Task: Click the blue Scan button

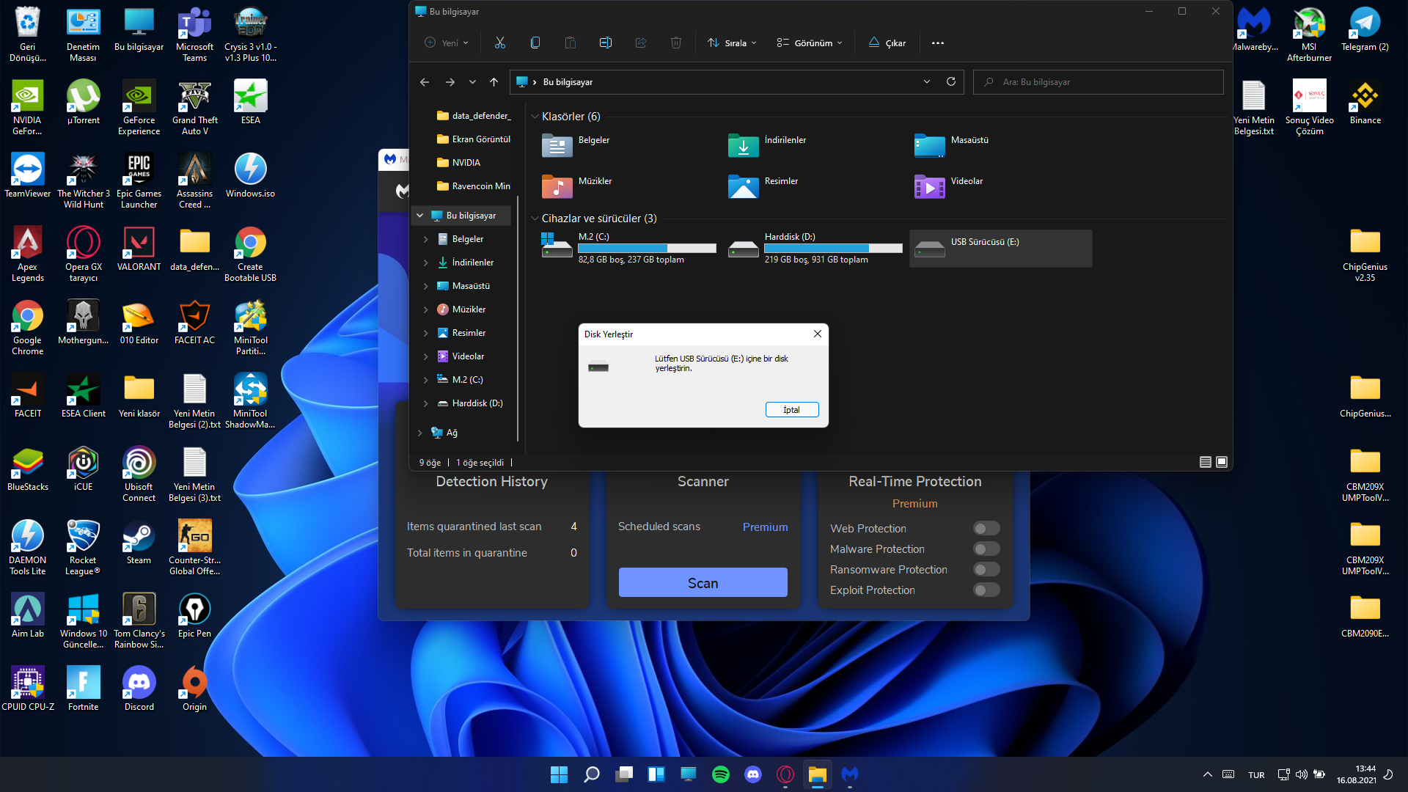Action: [703, 582]
